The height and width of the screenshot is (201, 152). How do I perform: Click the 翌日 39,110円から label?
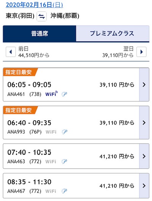coord(118,52)
